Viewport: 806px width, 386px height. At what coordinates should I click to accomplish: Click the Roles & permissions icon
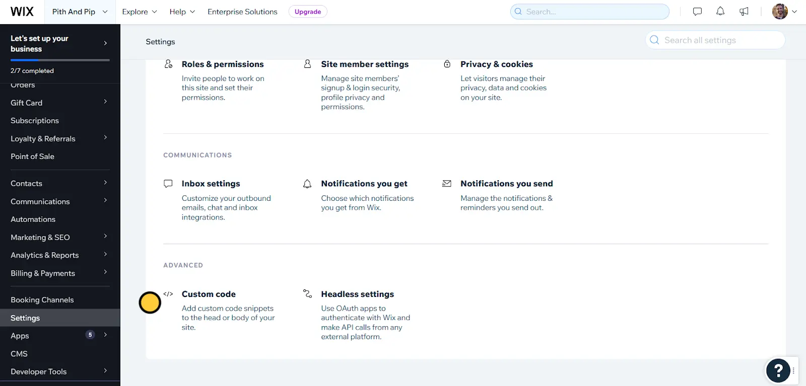point(169,64)
